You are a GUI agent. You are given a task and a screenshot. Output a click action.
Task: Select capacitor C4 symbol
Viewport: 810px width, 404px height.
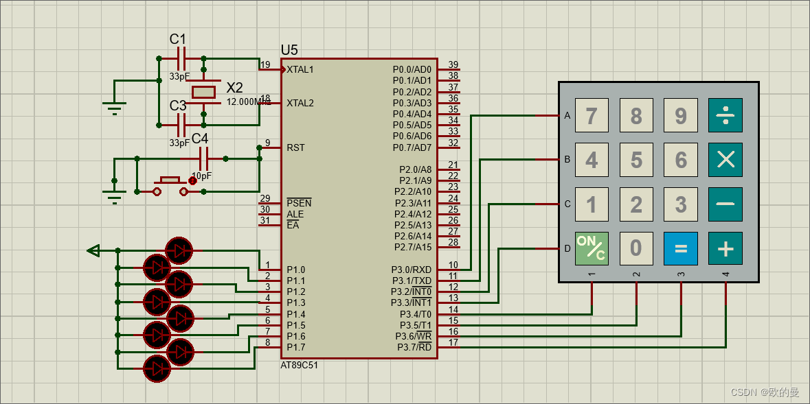pos(203,158)
